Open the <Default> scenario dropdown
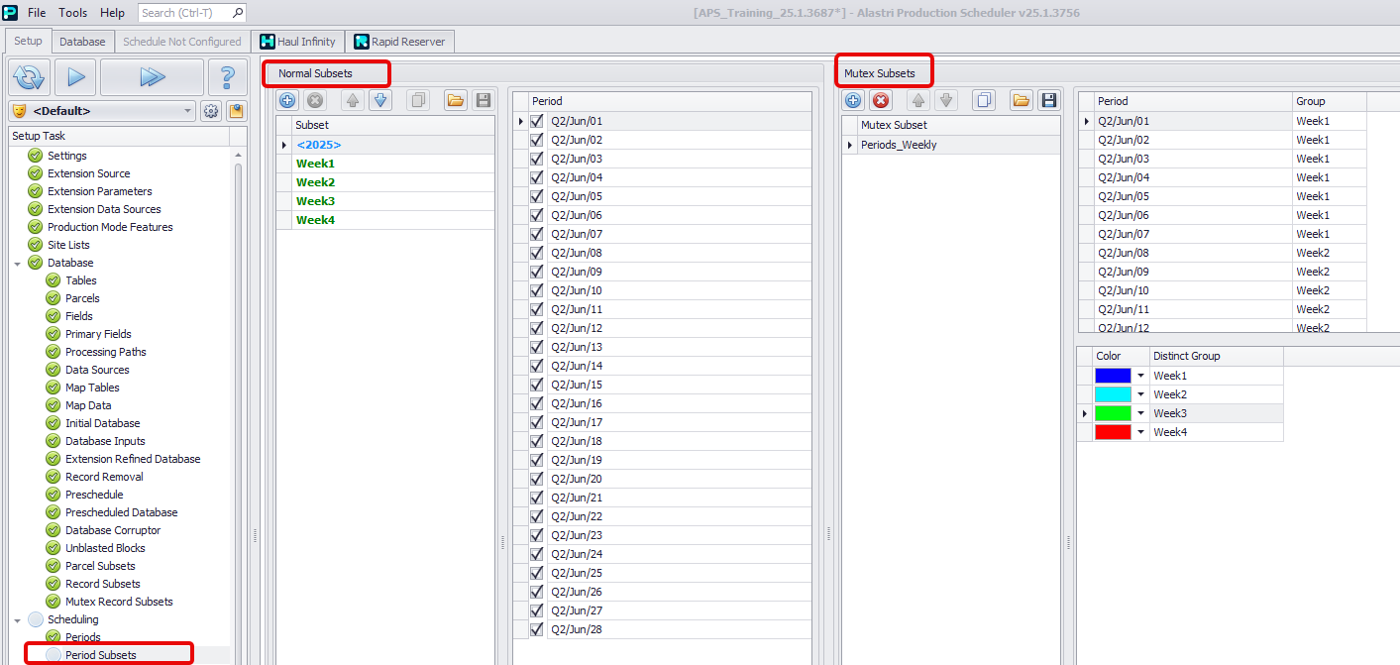The width and height of the screenshot is (1400, 665). (187, 111)
